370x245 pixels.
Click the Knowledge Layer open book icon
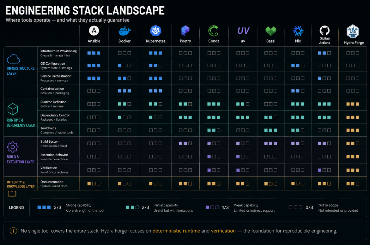[x=12, y=194]
